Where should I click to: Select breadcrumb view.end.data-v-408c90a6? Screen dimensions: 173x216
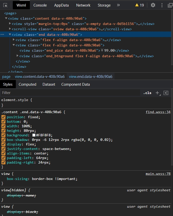click(91, 77)
